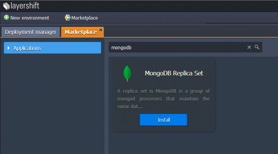Click the New environment text label

click(29, 18)
